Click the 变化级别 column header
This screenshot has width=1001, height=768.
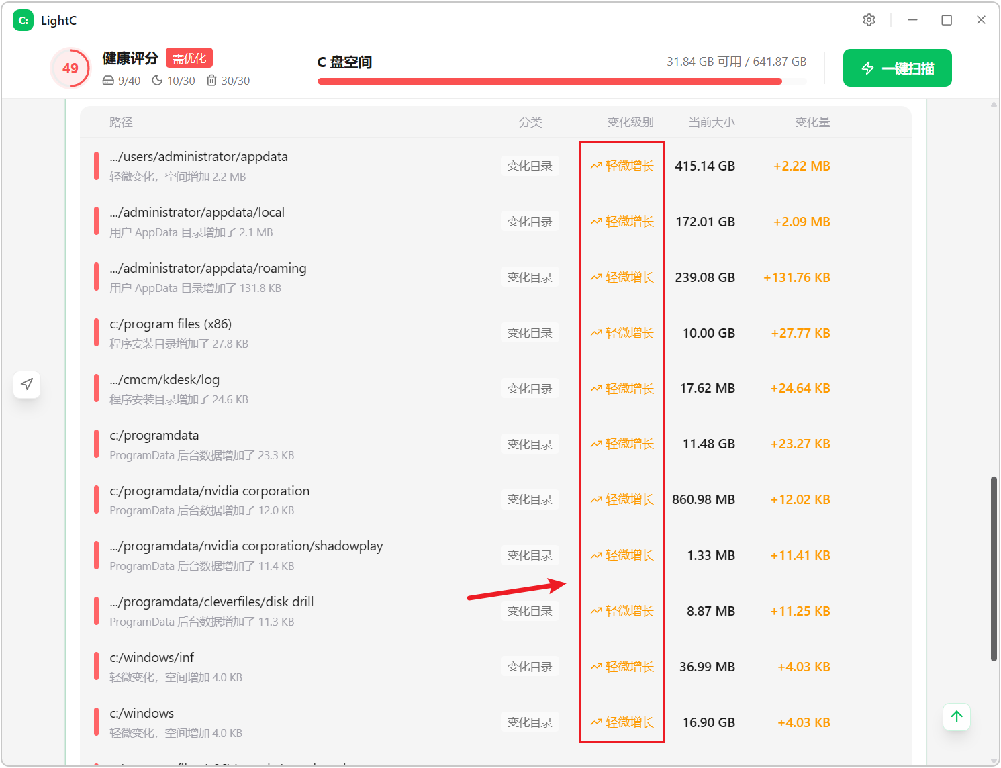pyautogui.click(x=630, y=122)
